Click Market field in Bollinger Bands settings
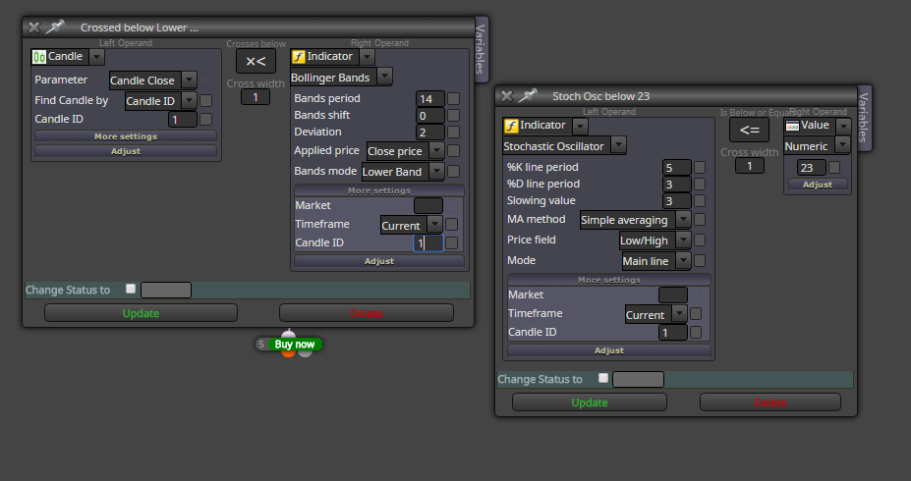The width and height of the screenshot is (911, 481). 427,205
